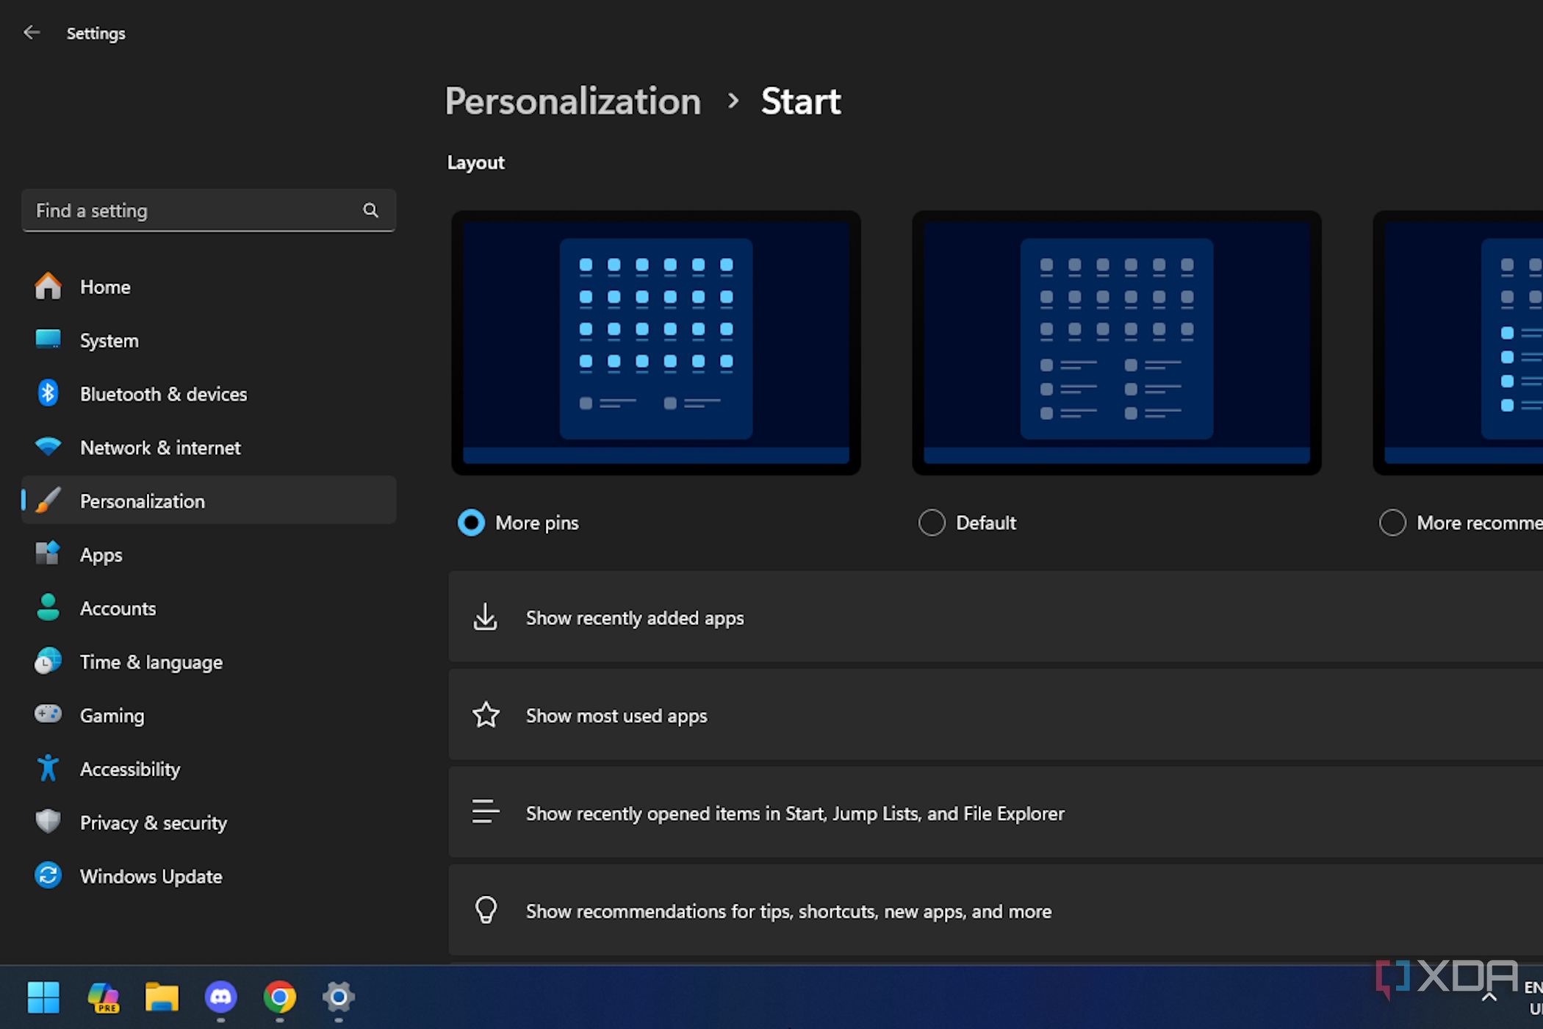Screen dimensions: 1543x1029
Task: Click the Personalization paintbrush icon
Action: click(48, 501)
